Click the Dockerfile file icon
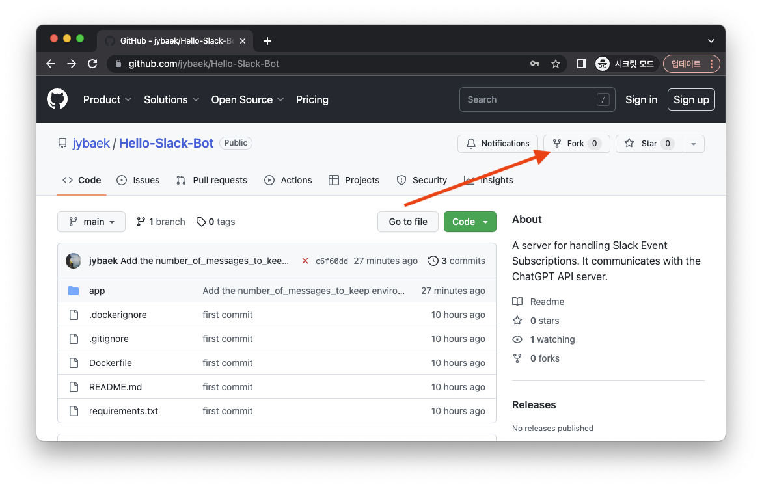 coord(74,363)
